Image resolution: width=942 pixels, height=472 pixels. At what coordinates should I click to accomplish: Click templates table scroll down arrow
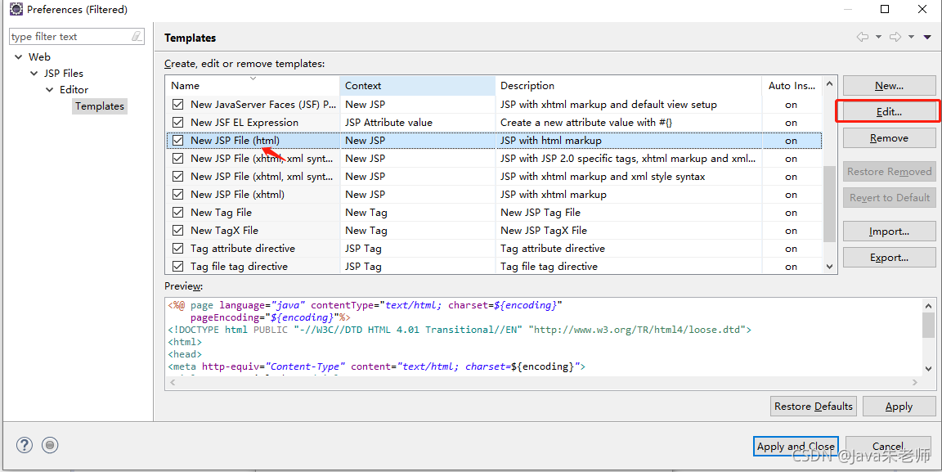830,267
